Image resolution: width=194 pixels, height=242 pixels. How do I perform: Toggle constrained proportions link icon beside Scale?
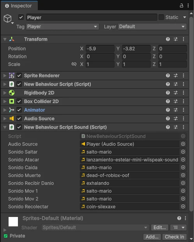pyautogui.click(x=74, y=64)
